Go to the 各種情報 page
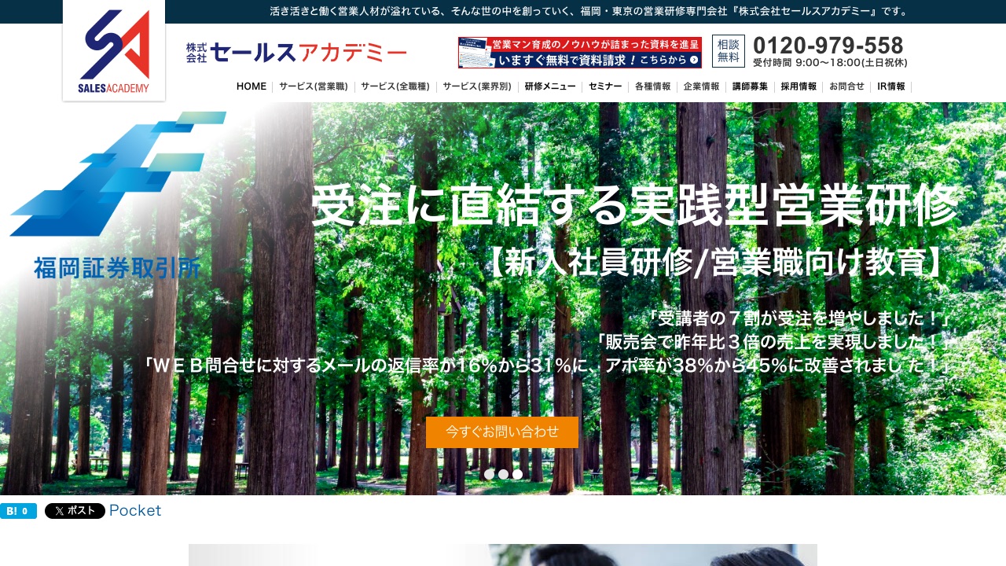1006x566 pixels. [653, 86]
